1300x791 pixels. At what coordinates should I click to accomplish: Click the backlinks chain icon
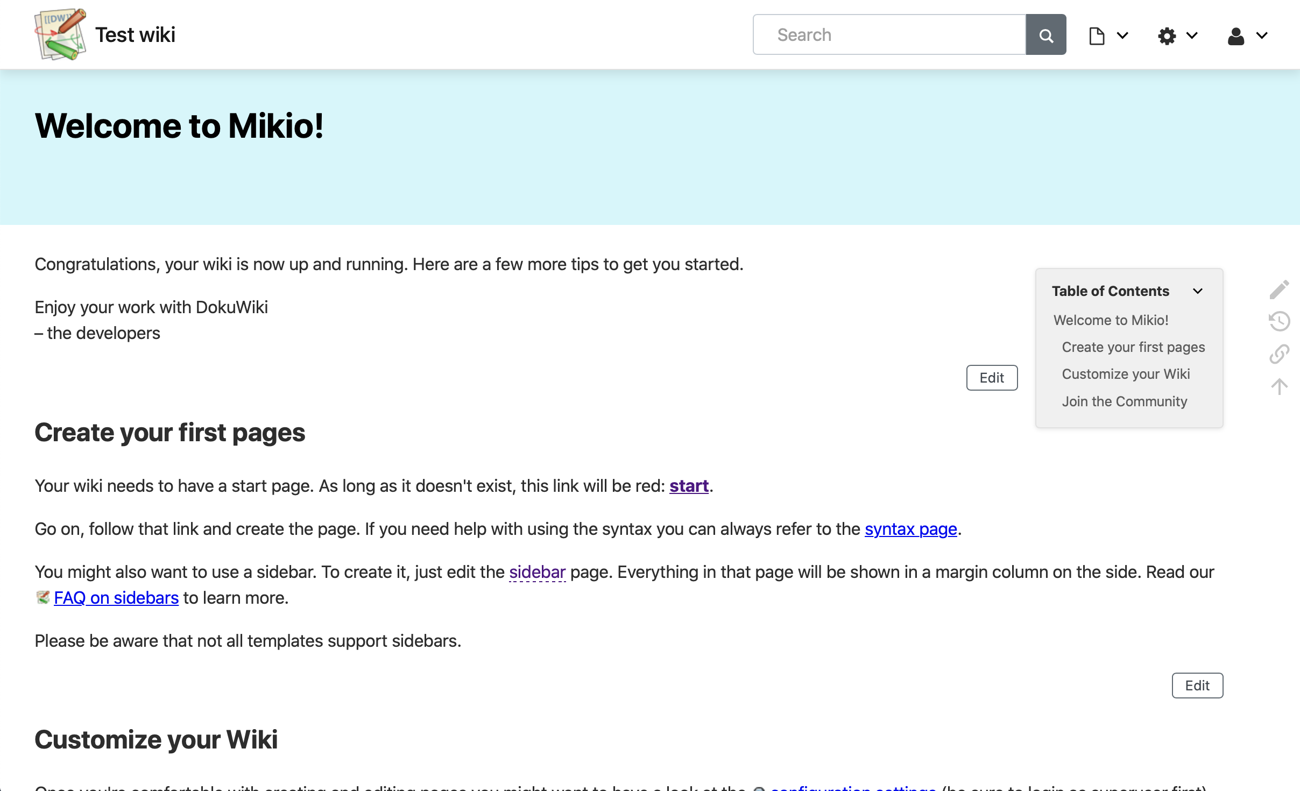1279,354
